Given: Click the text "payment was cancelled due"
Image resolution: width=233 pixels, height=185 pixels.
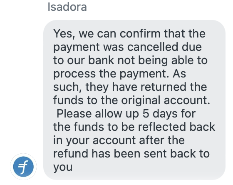Looking at the screenshot, I should pos(127,47).
